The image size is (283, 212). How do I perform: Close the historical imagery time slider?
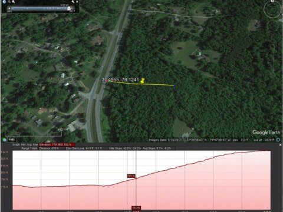click(77, 2)
